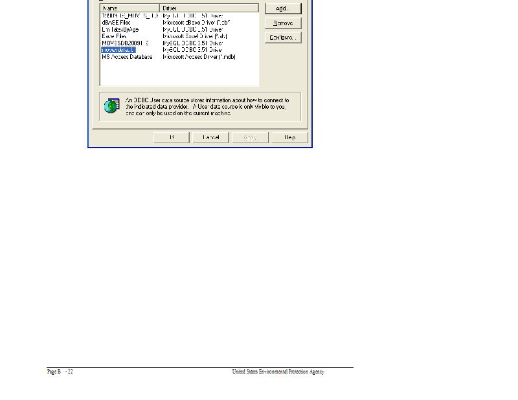Open the Help button
The height and width of the screenshot is (400, 518).
click(289, 137)
